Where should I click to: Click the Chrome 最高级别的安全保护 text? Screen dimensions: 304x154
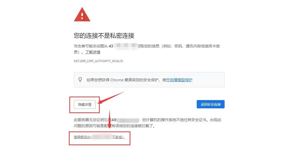coord(135,80)
